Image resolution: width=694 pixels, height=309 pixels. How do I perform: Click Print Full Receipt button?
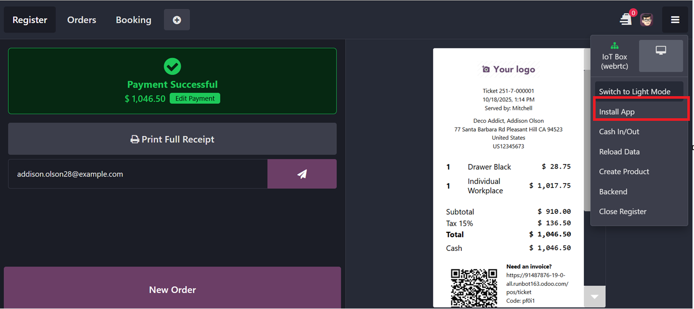click(x=172, y=139)
